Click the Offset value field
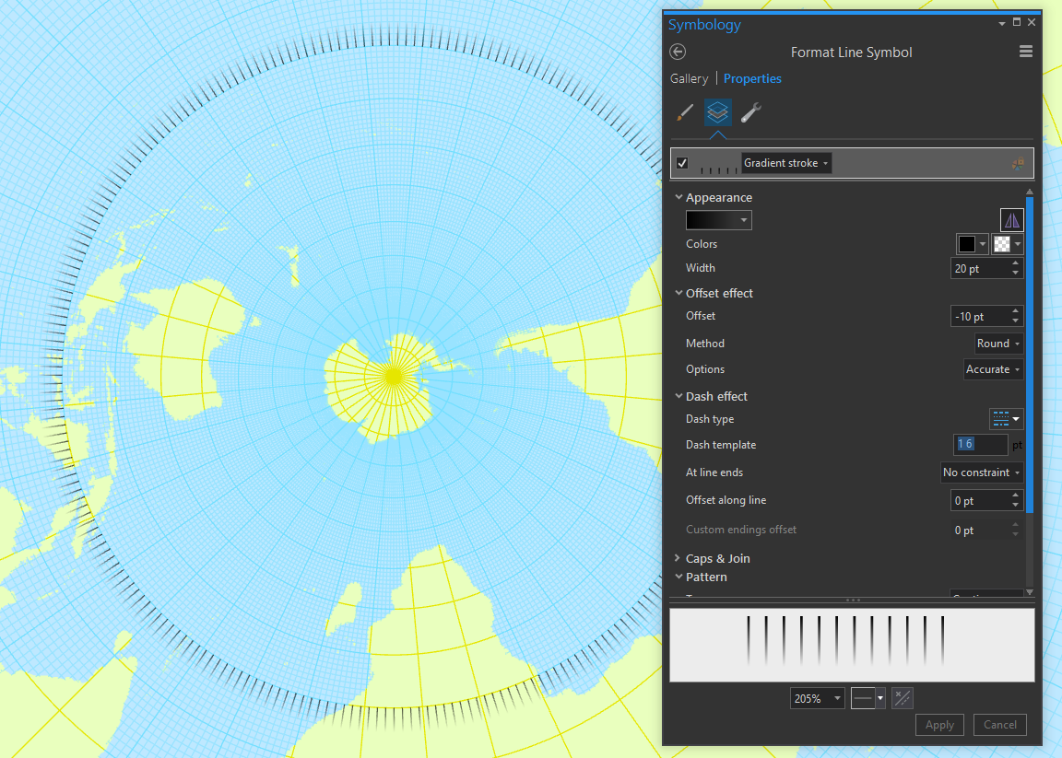The height and width of the screenshot is (758, 1062). [x=980, y=316]
